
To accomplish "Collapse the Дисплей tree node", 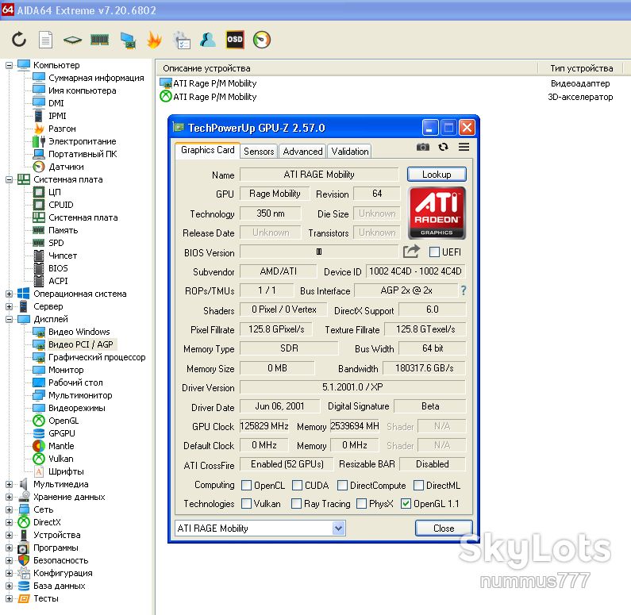I will tap(9, 319).
